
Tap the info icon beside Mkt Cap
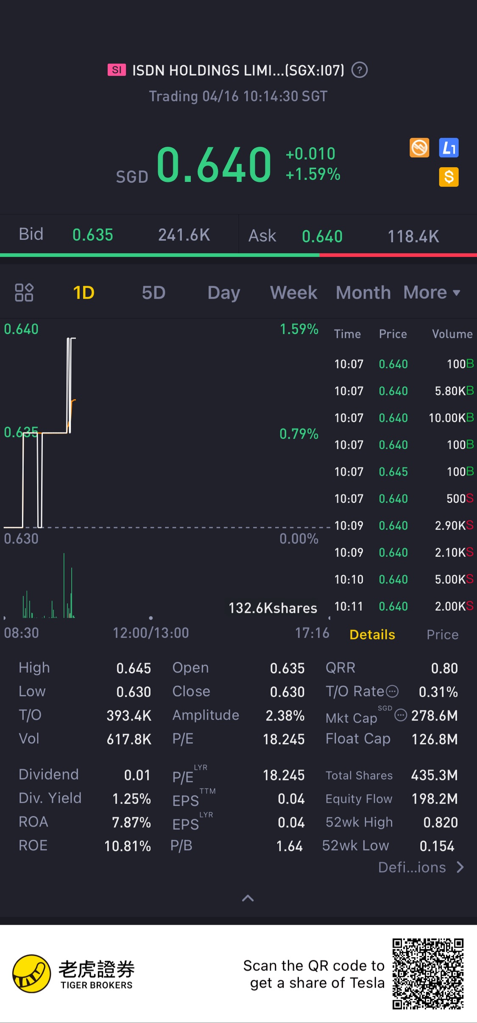tap(401, 716)
